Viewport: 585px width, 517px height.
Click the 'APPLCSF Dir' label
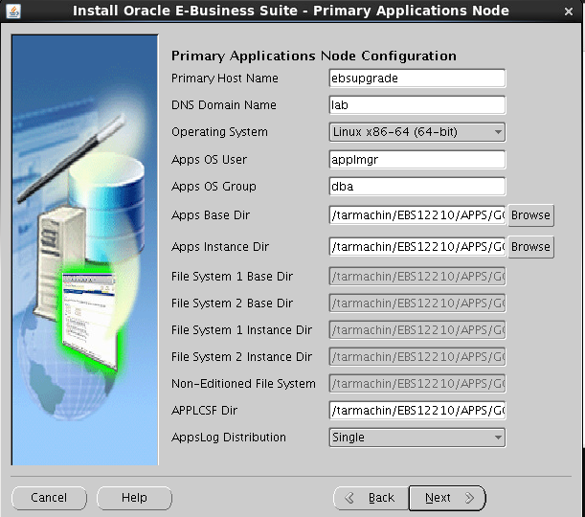click(x=204, y=411)
